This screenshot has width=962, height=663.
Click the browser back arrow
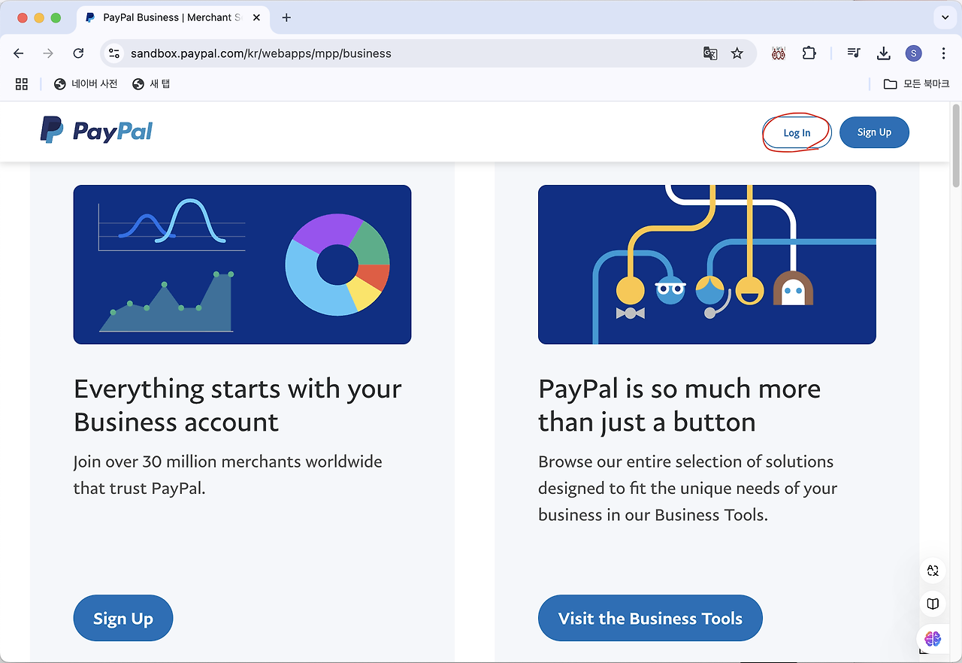[19, 53]
